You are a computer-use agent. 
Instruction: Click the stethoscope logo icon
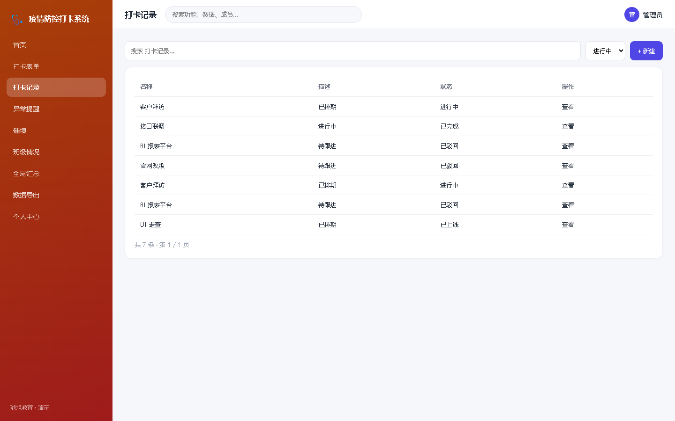[x=17, y=19]
